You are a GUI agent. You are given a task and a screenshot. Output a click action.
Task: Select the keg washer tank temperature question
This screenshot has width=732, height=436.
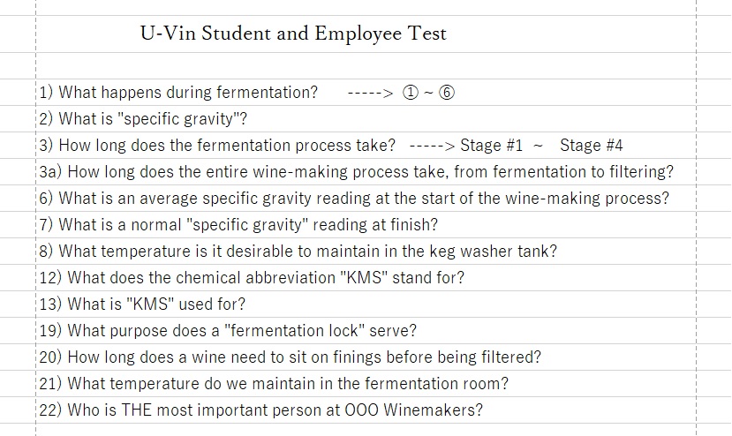(298, 252)
